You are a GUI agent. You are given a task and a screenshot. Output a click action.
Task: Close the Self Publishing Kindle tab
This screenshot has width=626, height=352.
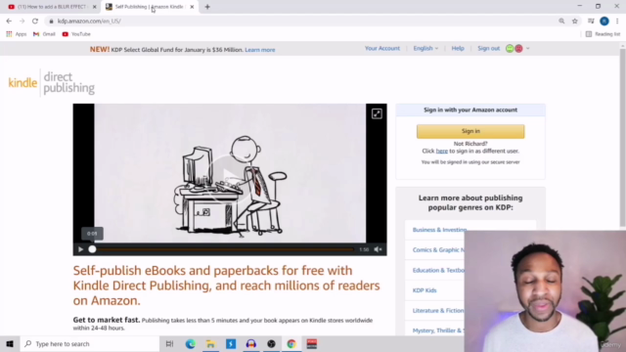(192, 7)
